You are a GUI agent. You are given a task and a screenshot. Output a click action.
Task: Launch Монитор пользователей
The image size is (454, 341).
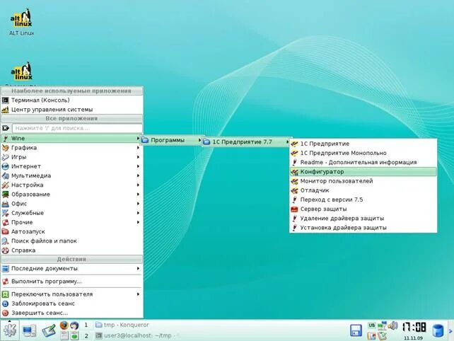point(363,181)
